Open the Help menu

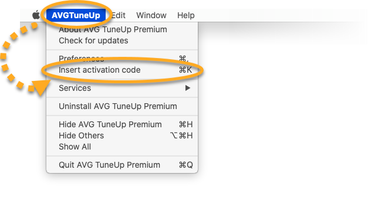[x=185, y=15]
